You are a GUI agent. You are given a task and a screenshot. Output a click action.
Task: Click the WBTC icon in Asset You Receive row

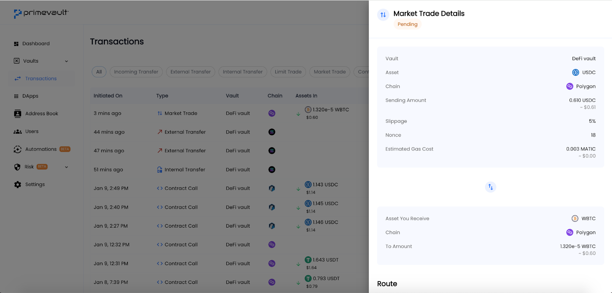[575, 218]
